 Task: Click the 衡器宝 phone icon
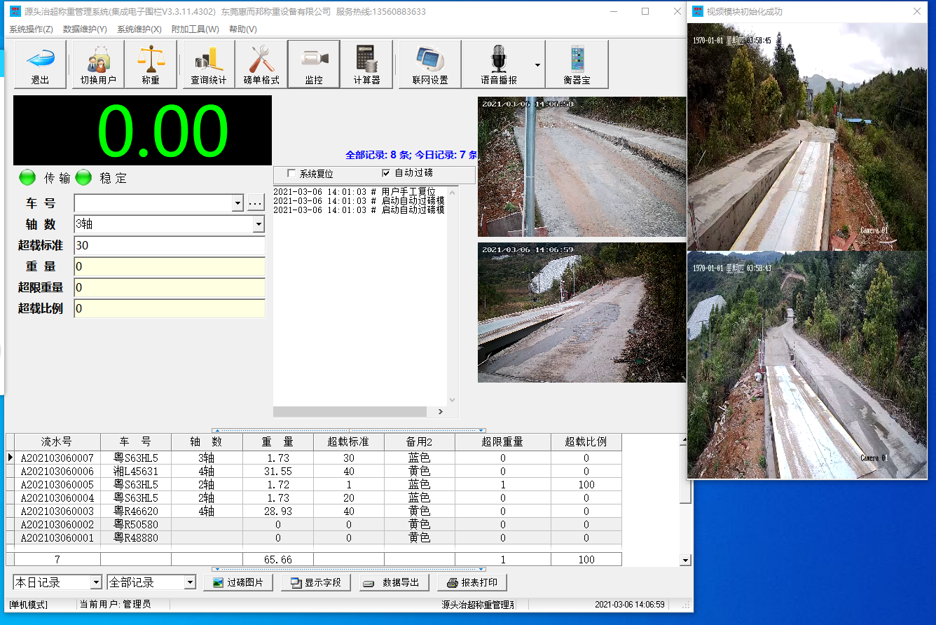[577, 64]
